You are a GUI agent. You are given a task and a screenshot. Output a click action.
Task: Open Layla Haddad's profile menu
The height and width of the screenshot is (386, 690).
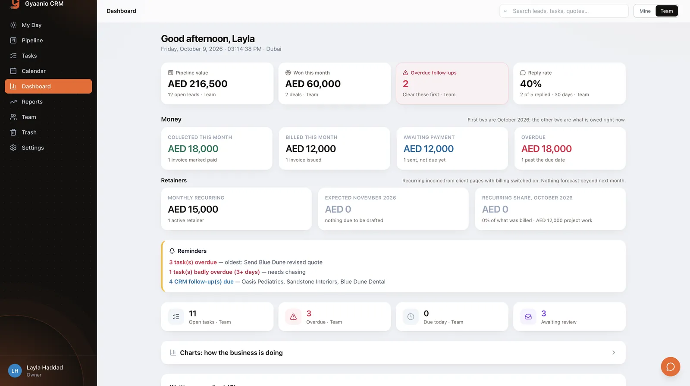[x=48, y=371]
